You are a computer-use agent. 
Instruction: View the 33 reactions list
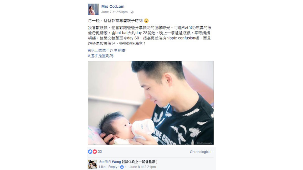click(100, 152)
